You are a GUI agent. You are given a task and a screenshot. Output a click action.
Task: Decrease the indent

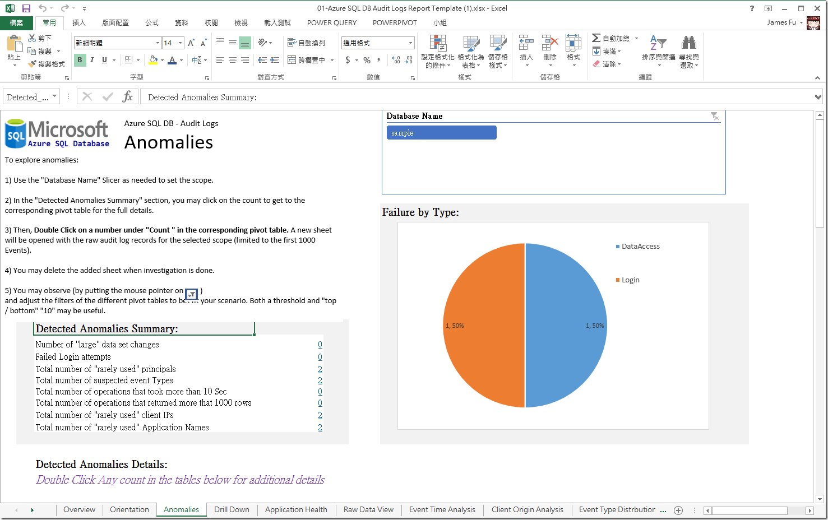262,60
